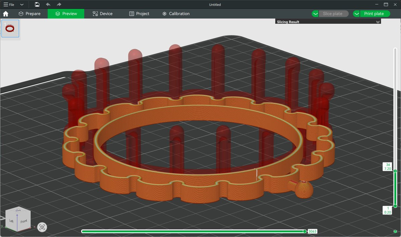Open the File menu
The image size is (401, 237).
[x=9, y=5]
